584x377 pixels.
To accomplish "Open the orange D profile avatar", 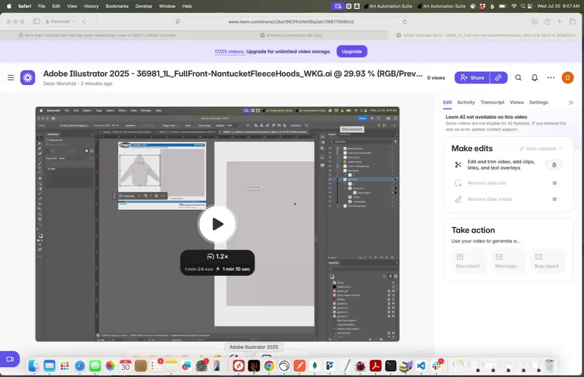I will pyautogui.click(x=568, y=77).
